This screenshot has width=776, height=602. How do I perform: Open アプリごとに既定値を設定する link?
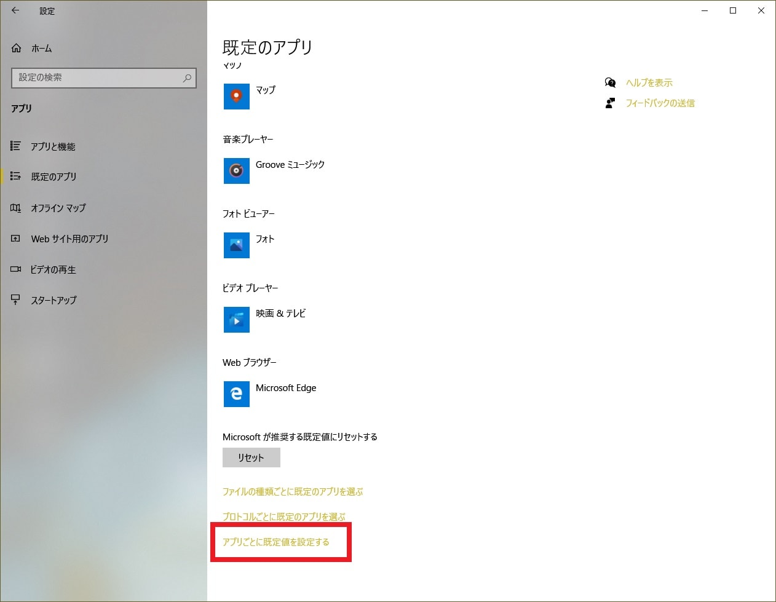point(276,542)
